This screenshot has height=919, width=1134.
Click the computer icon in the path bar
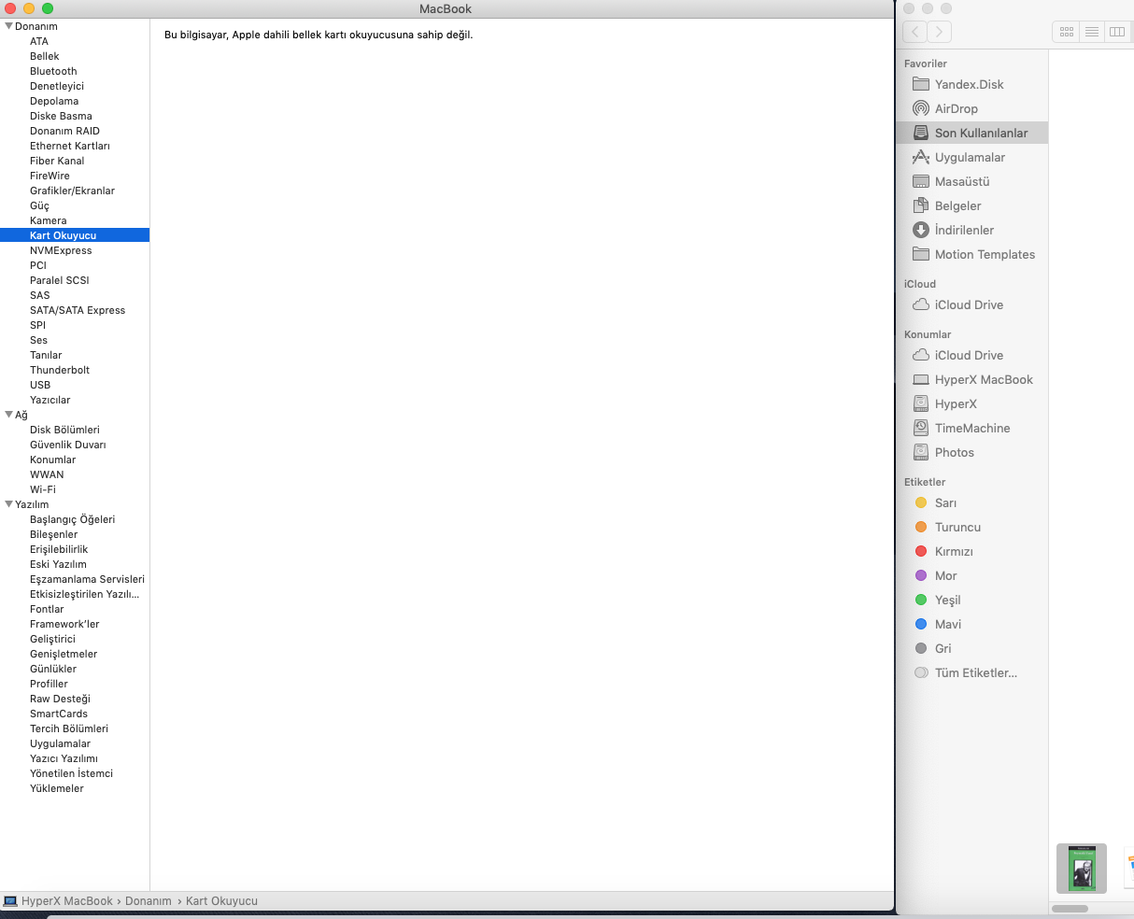click(10, 901)
